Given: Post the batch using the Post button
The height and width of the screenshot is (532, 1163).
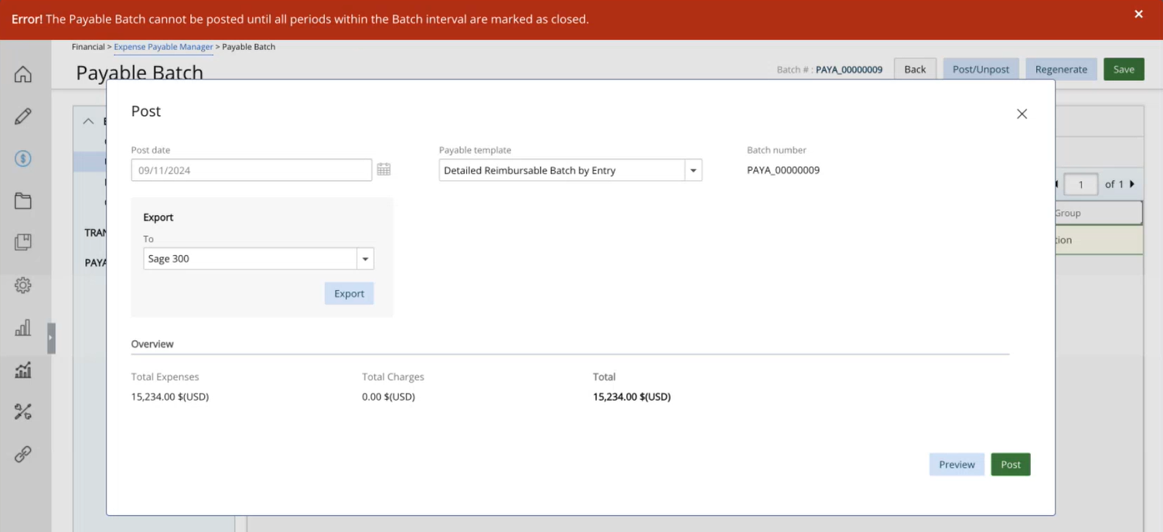Looking at the screenshot, I should (x=1010, y=464).
